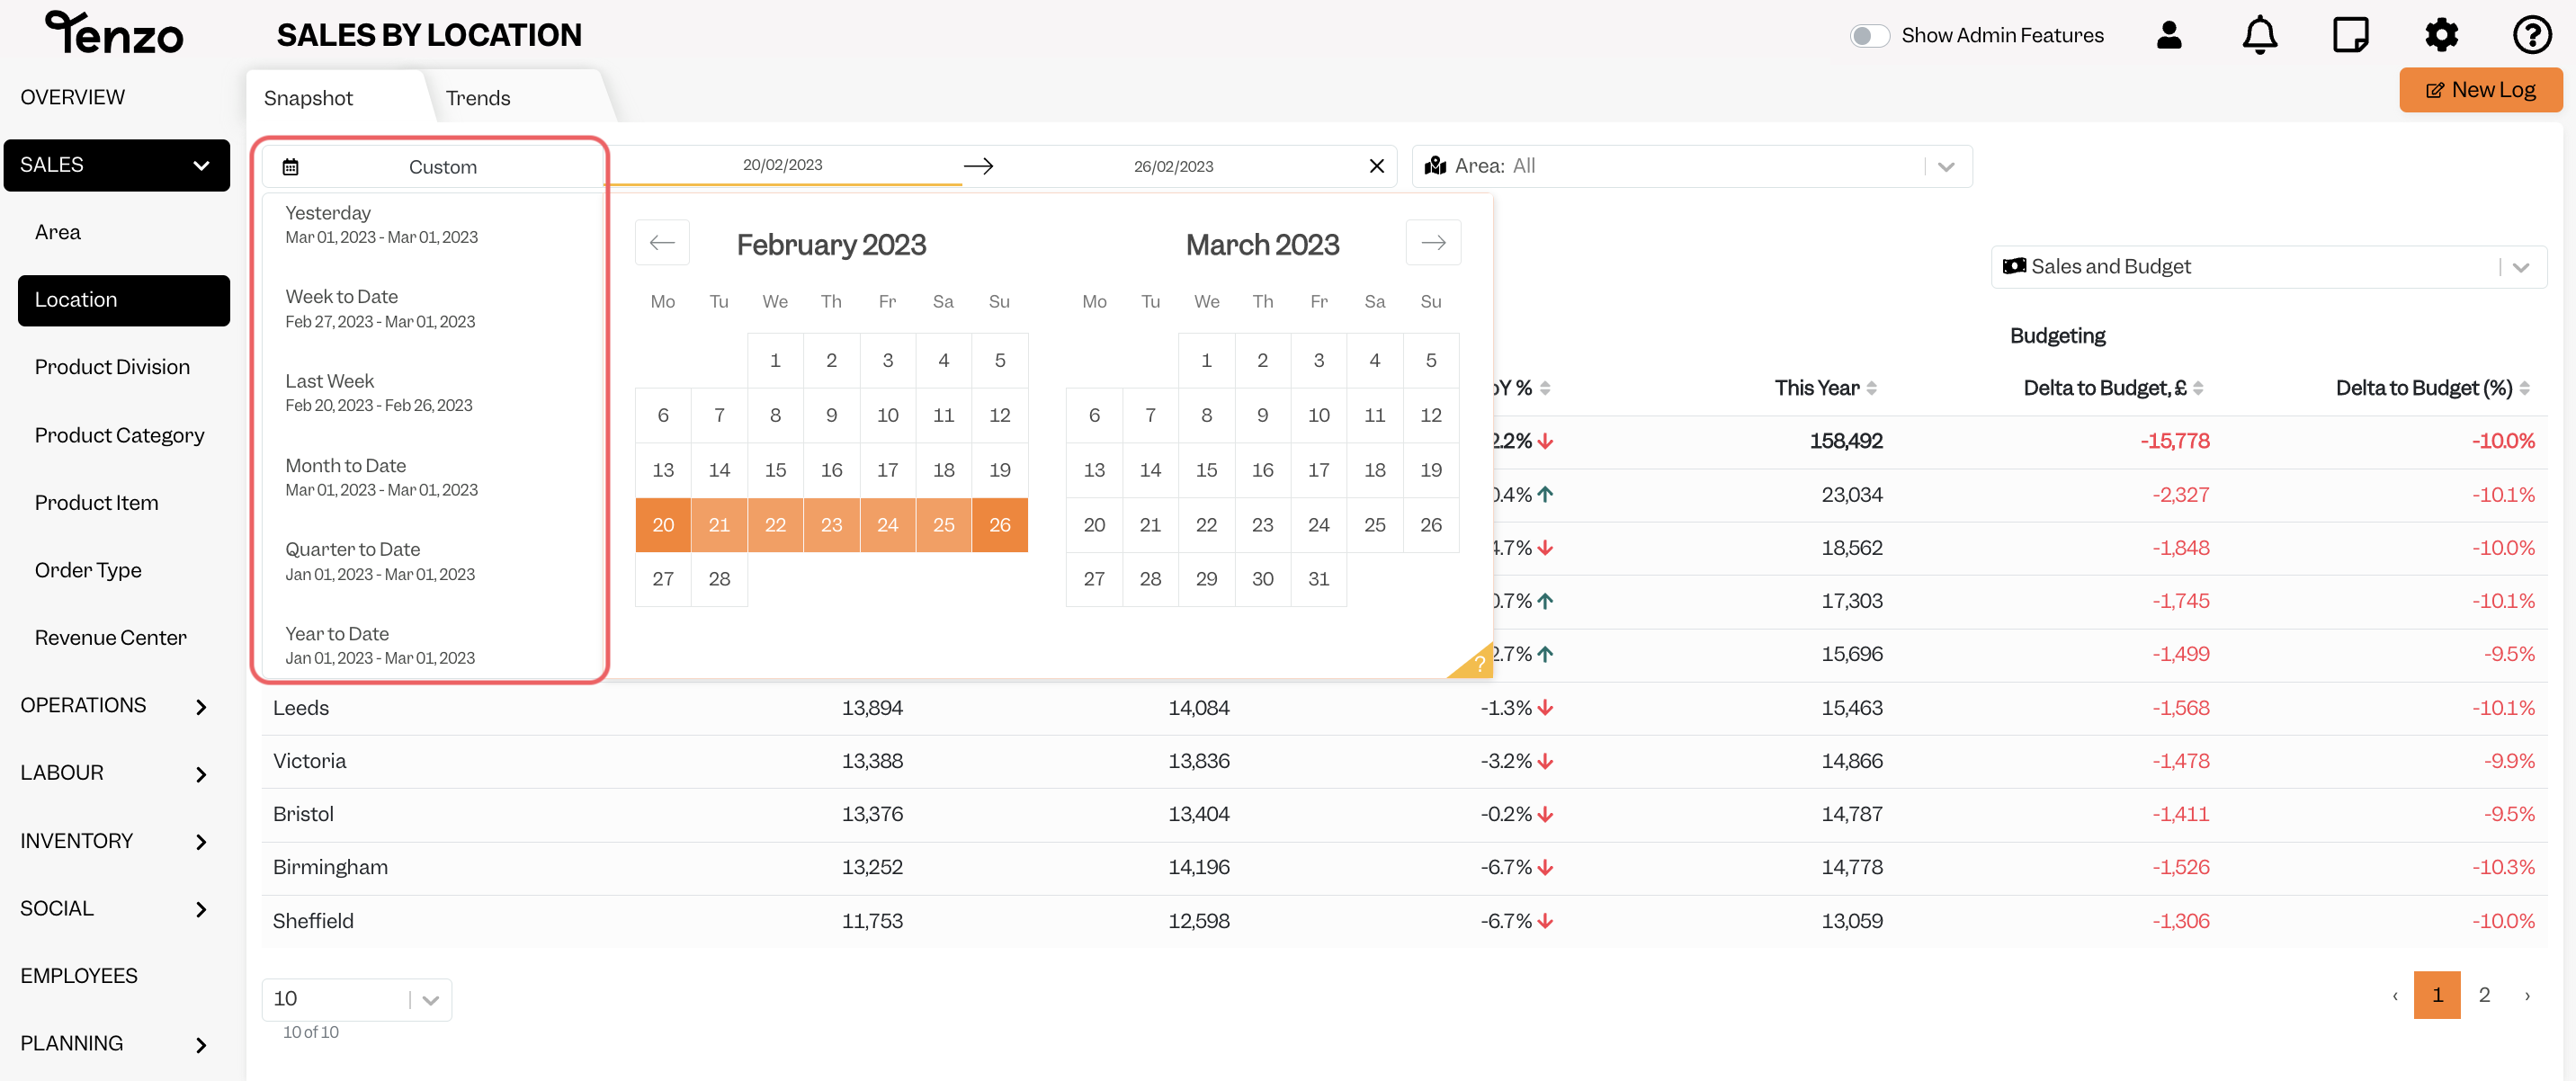Click the Custom date range selector
Image resolution: width=2576 pixels, height=1081 pixels.
point(431,167)
